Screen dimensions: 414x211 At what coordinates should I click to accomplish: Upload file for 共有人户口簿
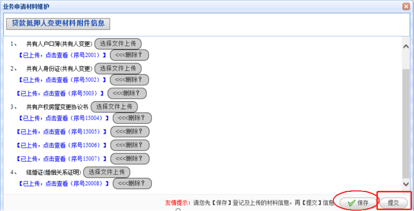(118, 44)
